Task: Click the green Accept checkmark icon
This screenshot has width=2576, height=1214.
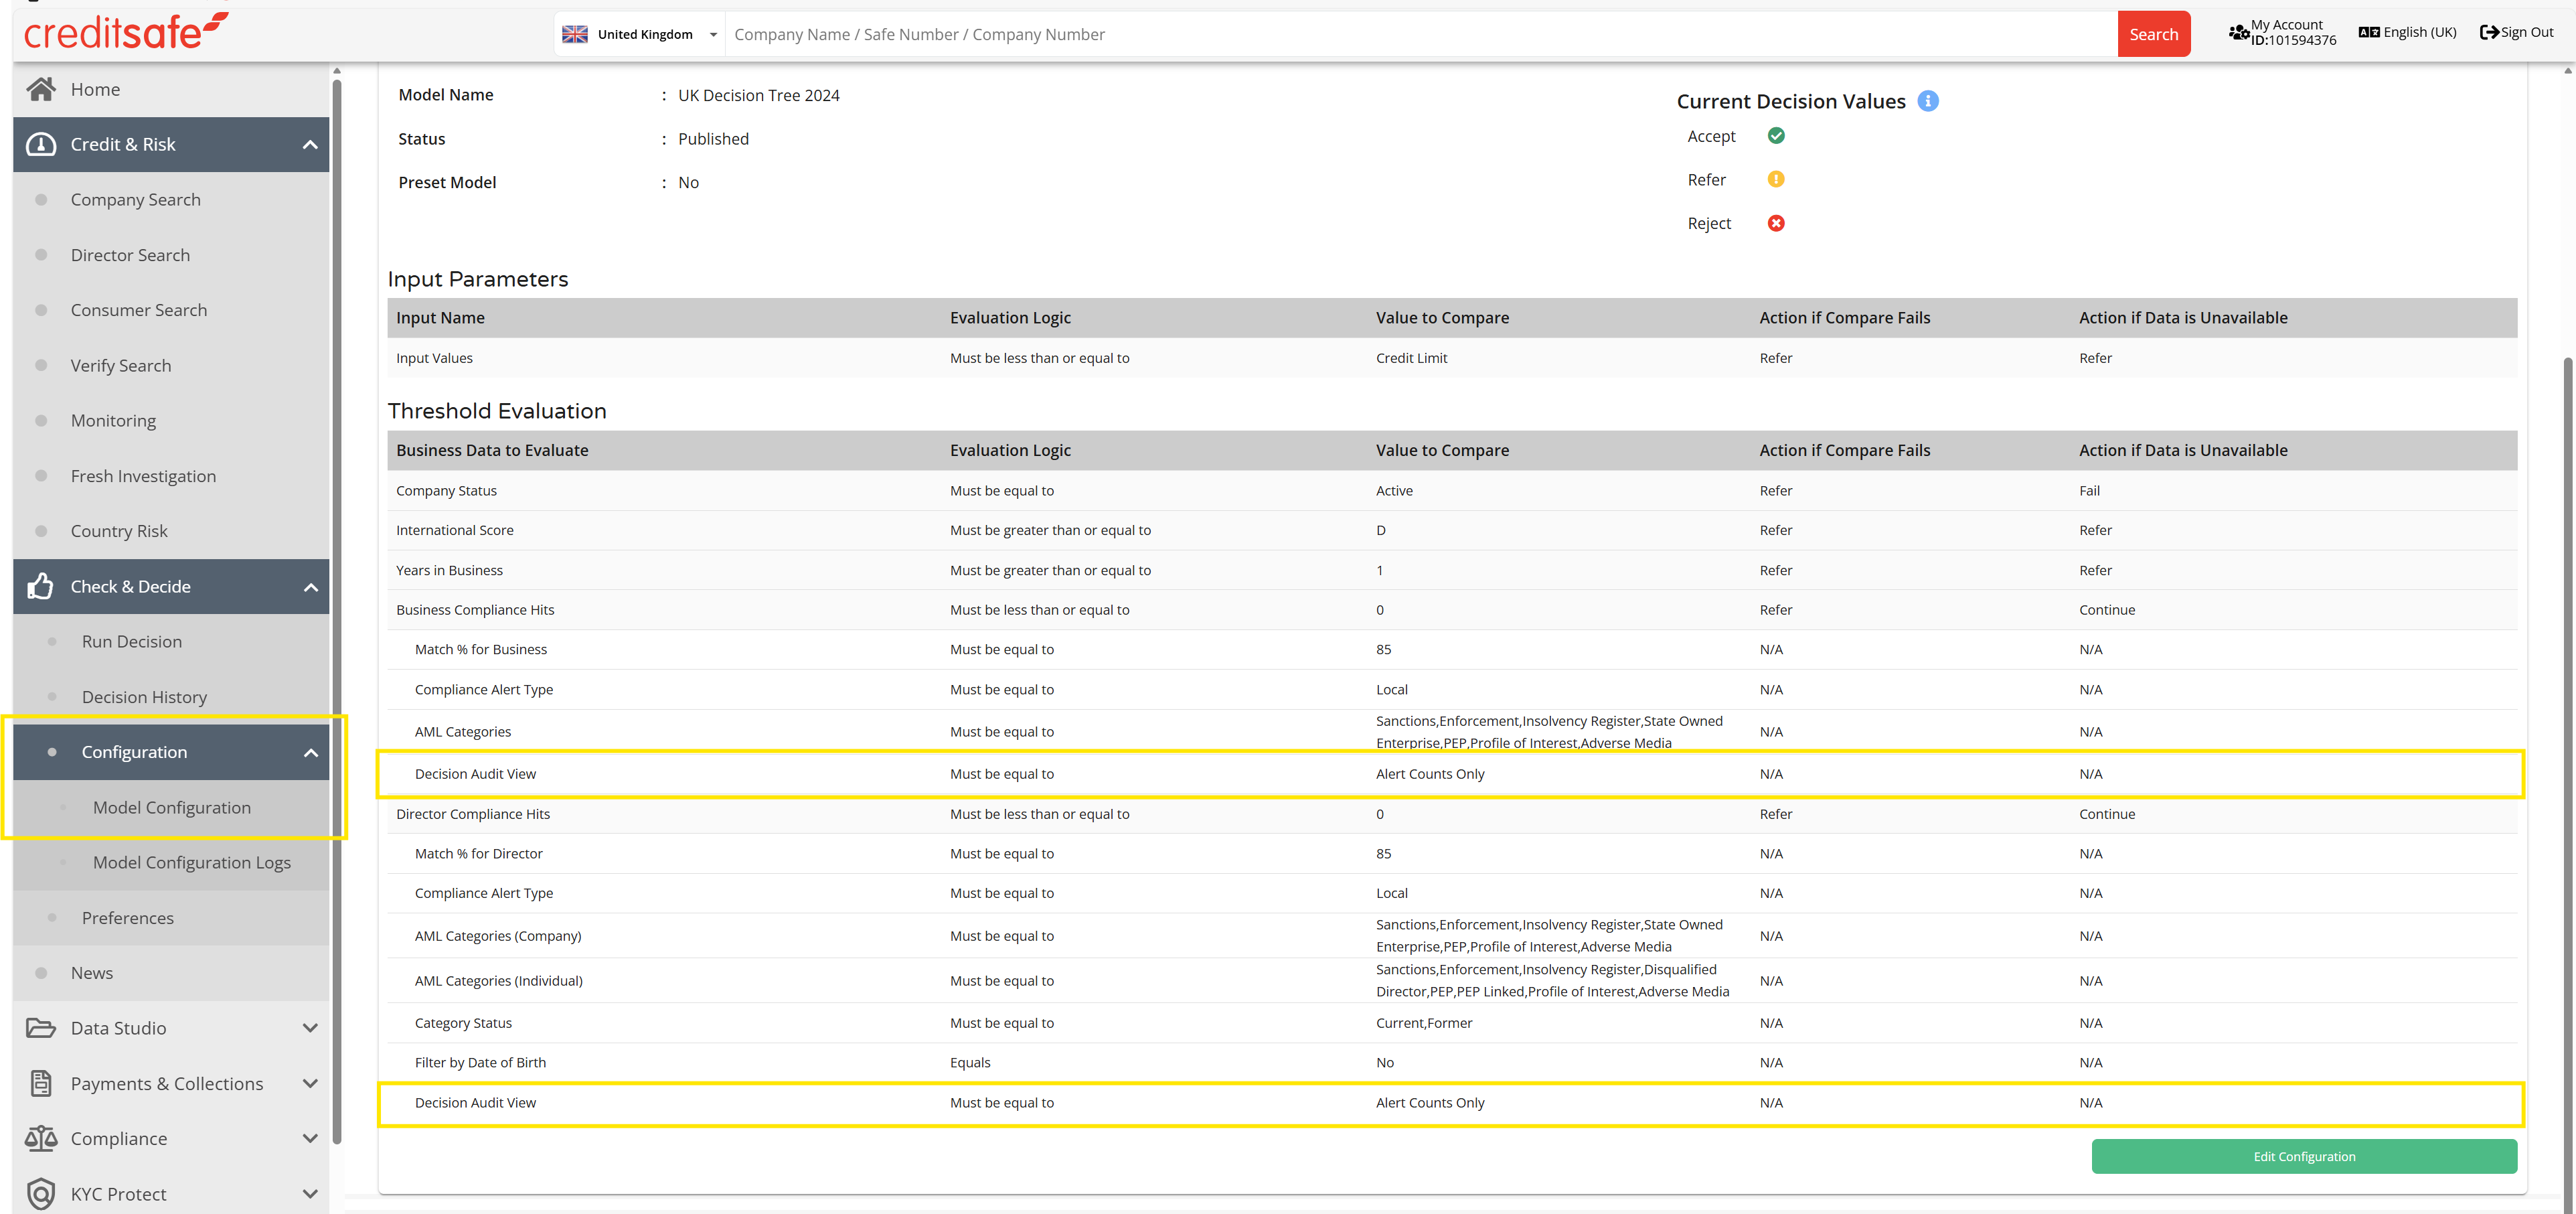Action: (1776, 136)
